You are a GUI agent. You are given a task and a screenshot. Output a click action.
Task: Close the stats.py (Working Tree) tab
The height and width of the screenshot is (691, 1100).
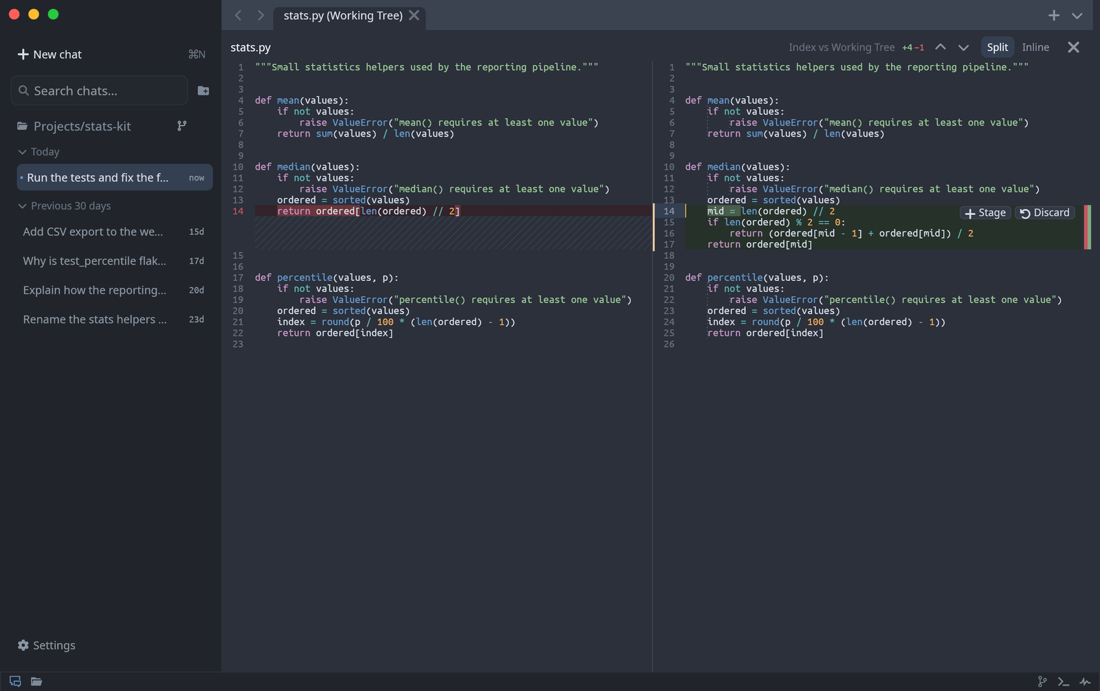click(414, 15)
